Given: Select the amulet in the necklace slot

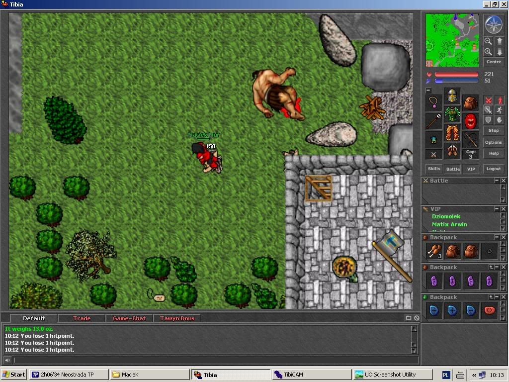Looking at the screenshot, I should [433, 103].
